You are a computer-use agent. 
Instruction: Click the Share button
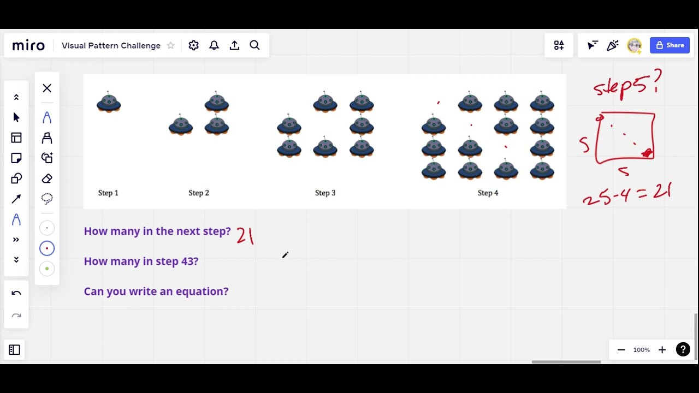(670, 45)
